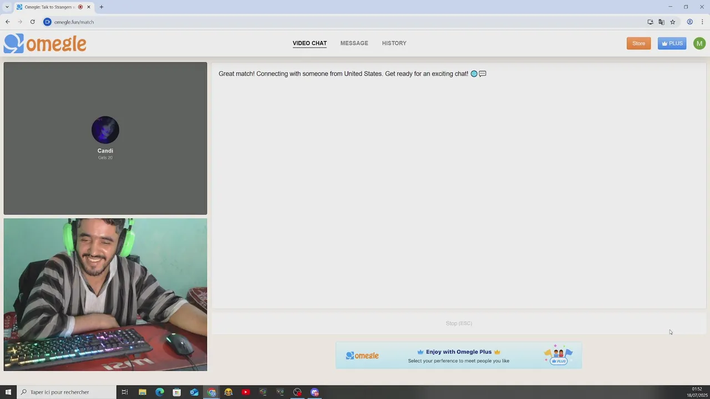Reload the page with the refresh icon
This screenshot has height=399, width=710.
(x=33, y=22)
